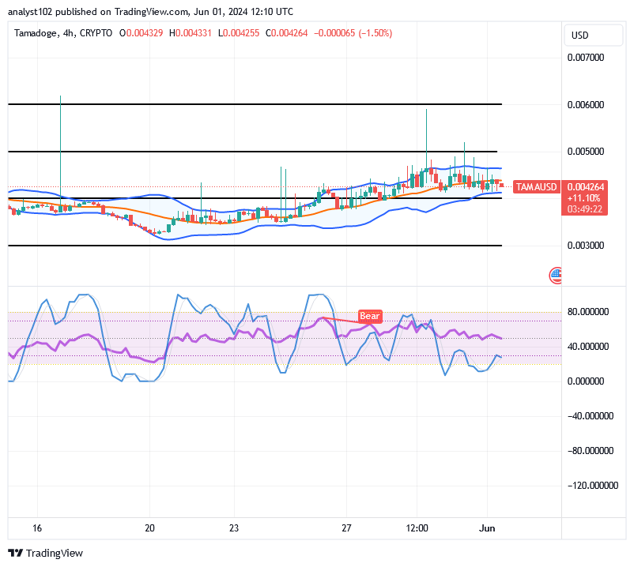Click the 40.000000 indicator axis label
Screen dimensions: 634x567
coord(588,347)
